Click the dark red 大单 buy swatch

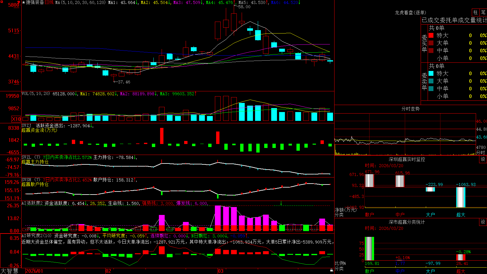[x=431, y=43]
